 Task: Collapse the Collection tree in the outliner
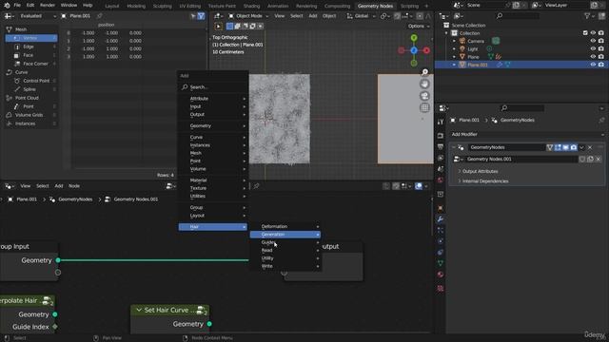[446, 33]
